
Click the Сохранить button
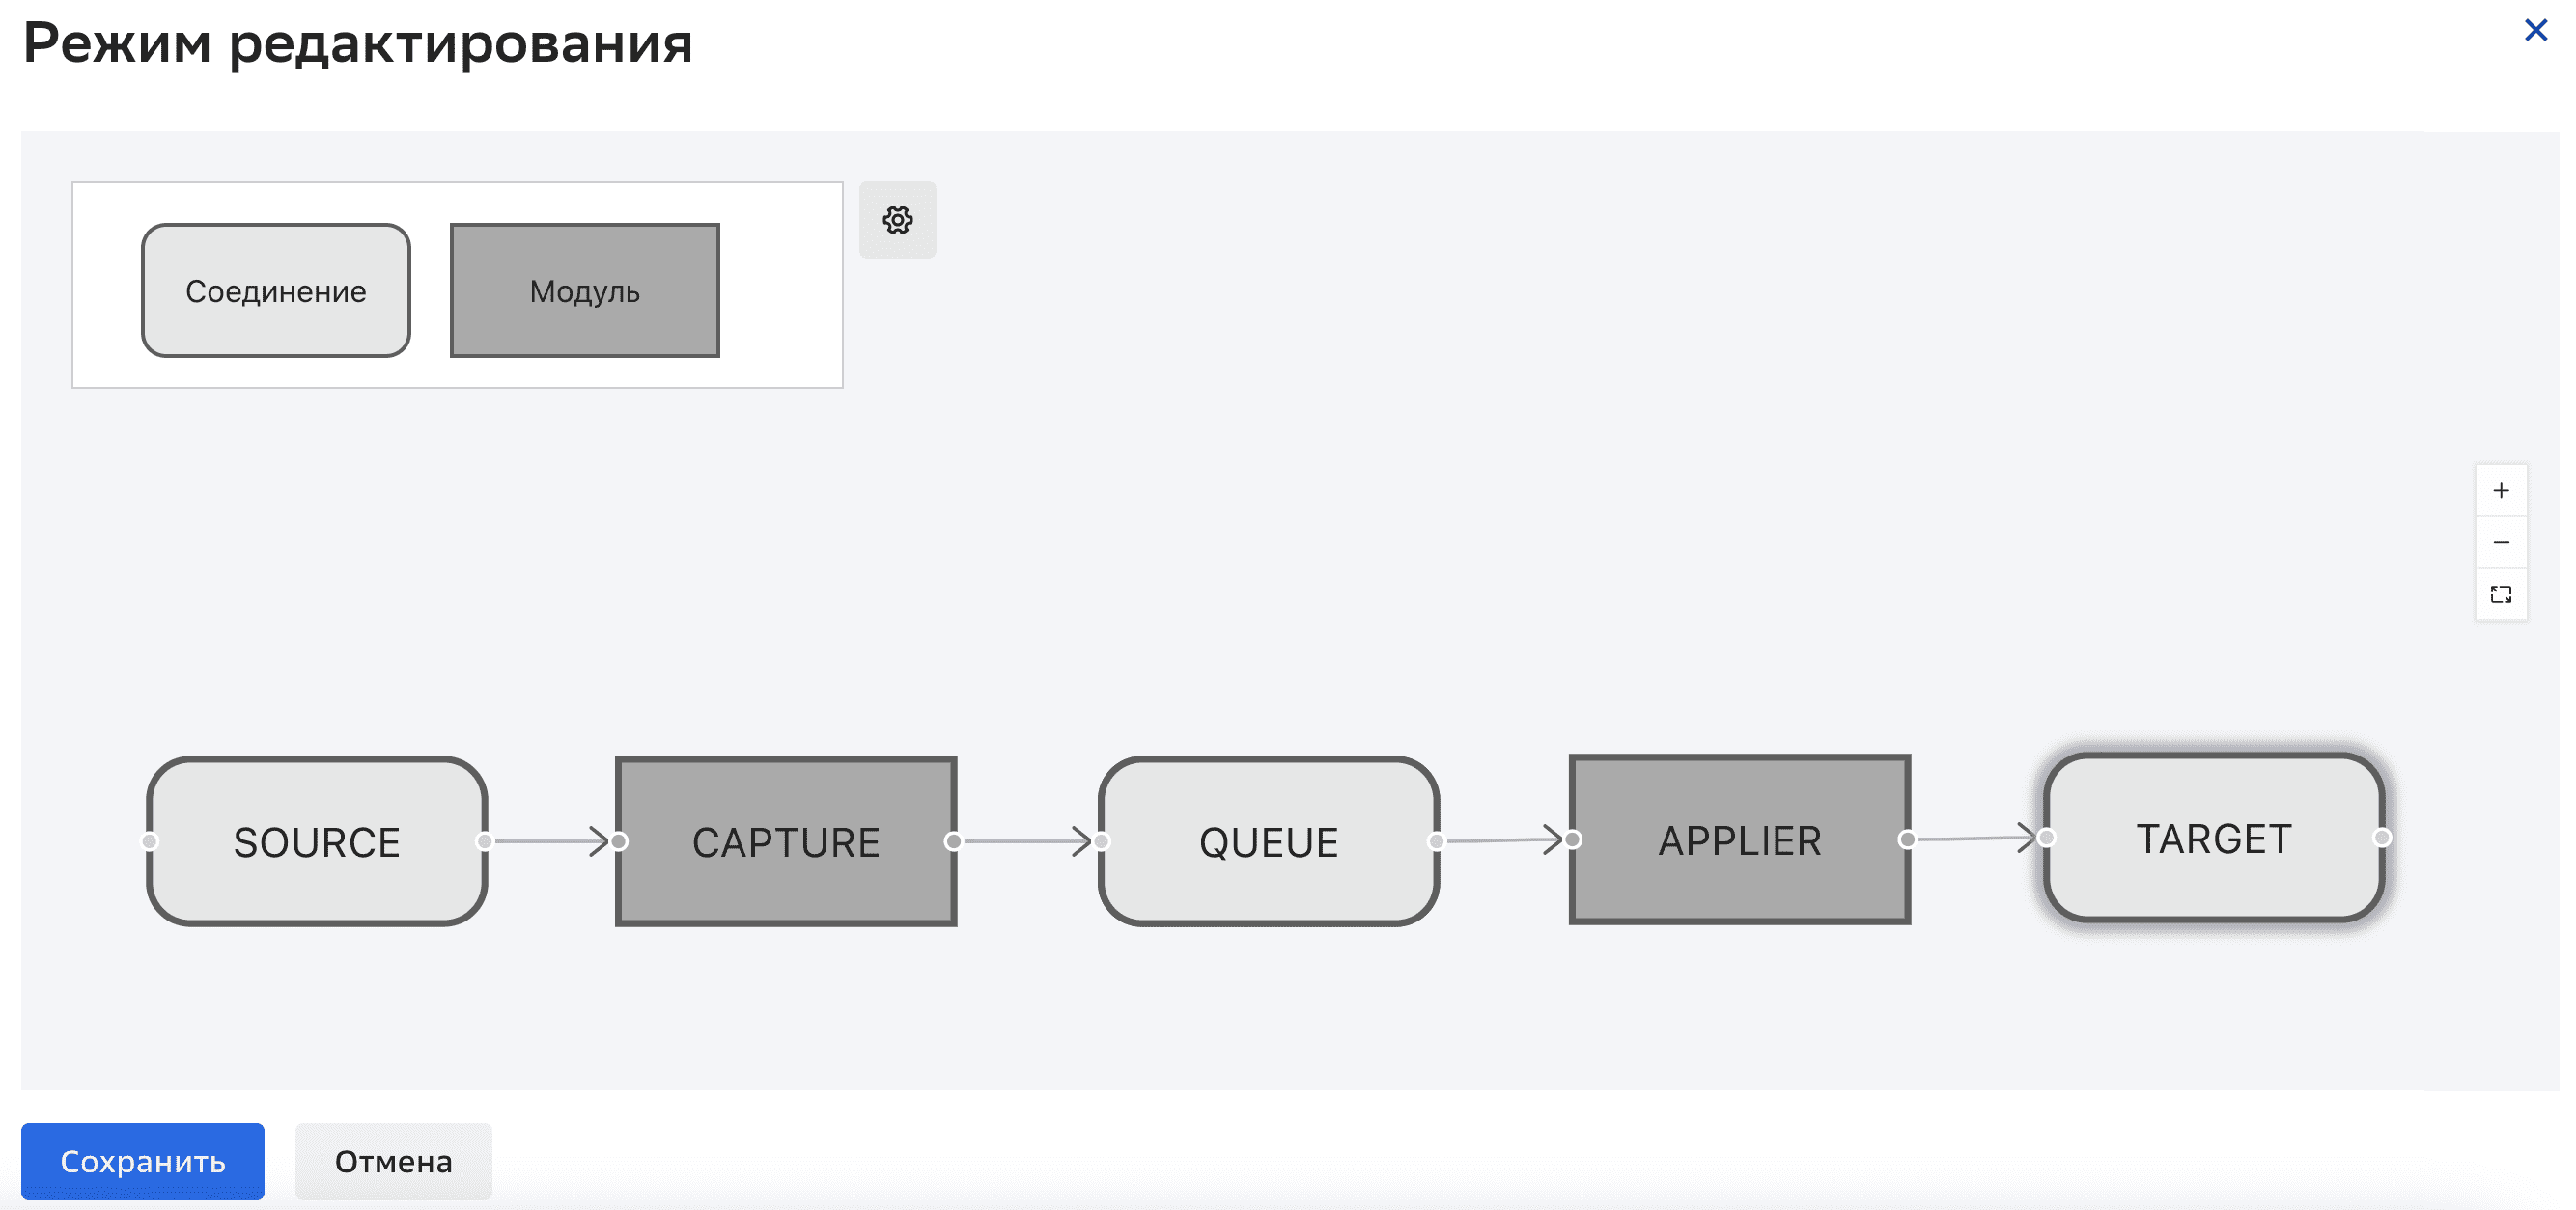tap(142, 1161)
